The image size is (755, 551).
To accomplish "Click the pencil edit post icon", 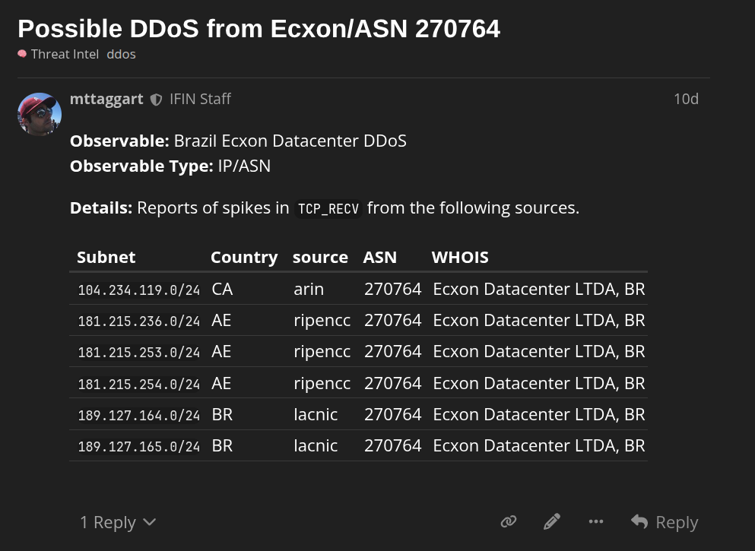I will (x=552, y=521).
